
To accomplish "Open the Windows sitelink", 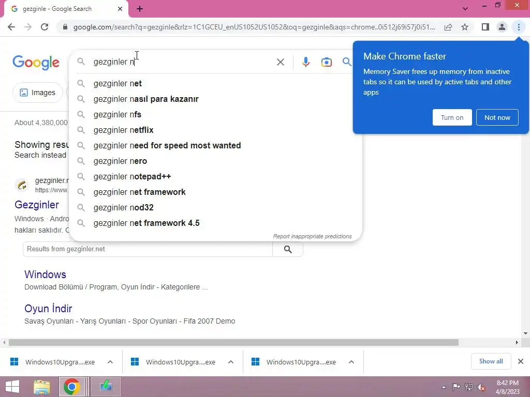I will [x=45, y=274].
